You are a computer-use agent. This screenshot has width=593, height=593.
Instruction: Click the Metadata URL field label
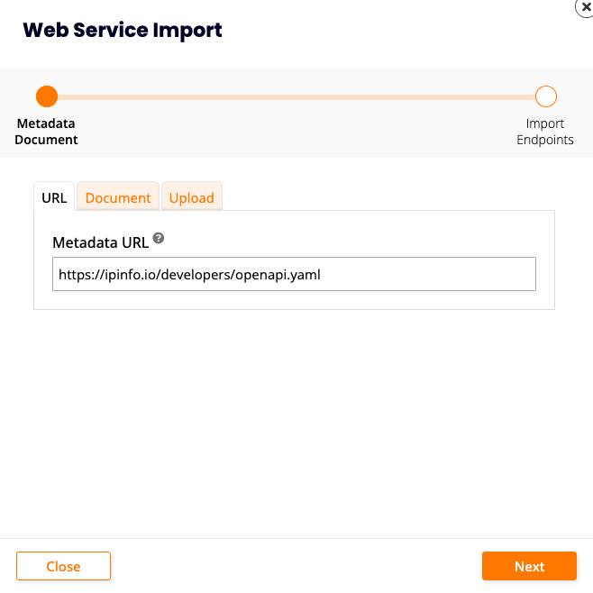[99, 242]
